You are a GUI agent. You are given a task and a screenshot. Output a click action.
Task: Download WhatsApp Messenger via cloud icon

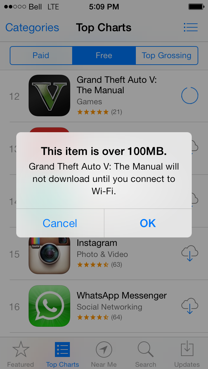(189, 306)
